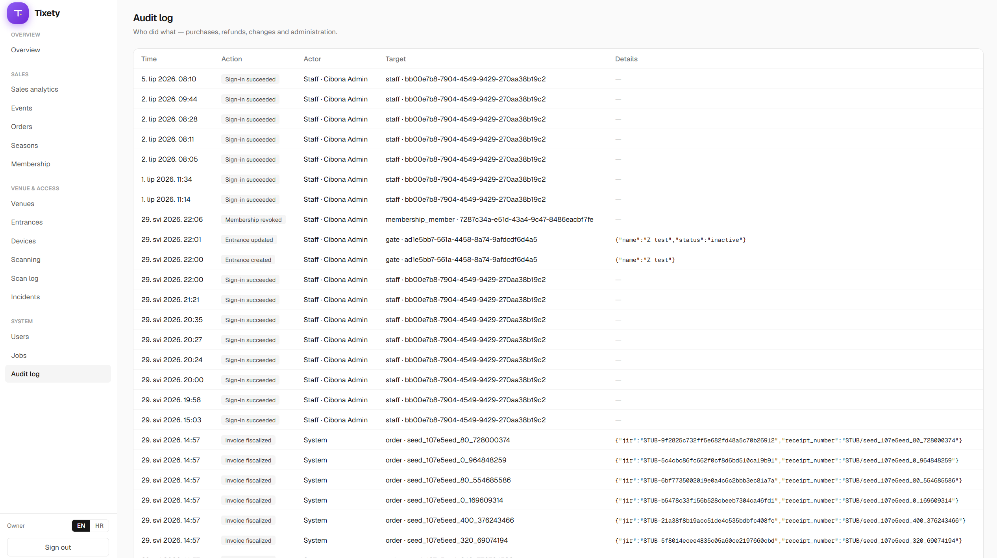Click the 1. lip 2026. 11:14 timestamp
The image size is (997, 558).
pos(166,199)
